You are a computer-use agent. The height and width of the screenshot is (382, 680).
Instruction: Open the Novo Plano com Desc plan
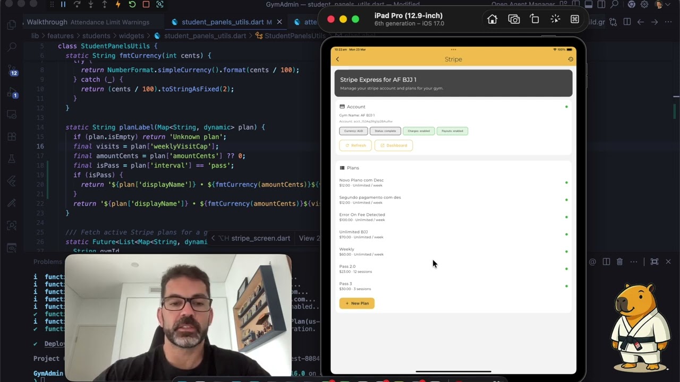tap(453, 183)
